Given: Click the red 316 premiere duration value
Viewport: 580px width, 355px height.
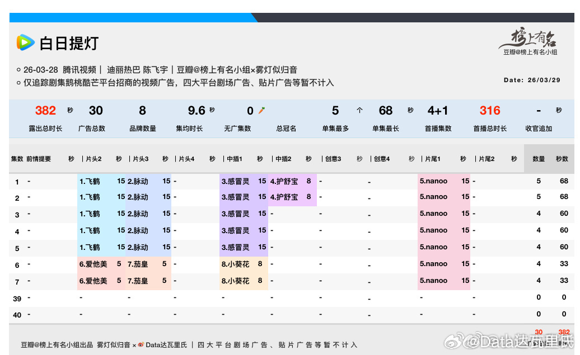Looking at the screenshot, I should (490, 111).
